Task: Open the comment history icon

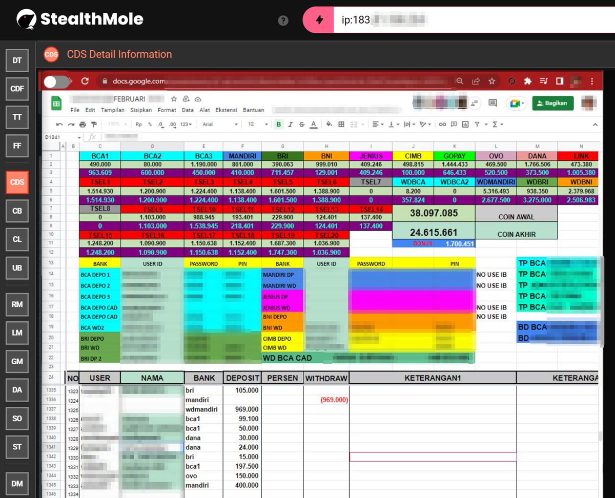Action: (x=493, y=103)
